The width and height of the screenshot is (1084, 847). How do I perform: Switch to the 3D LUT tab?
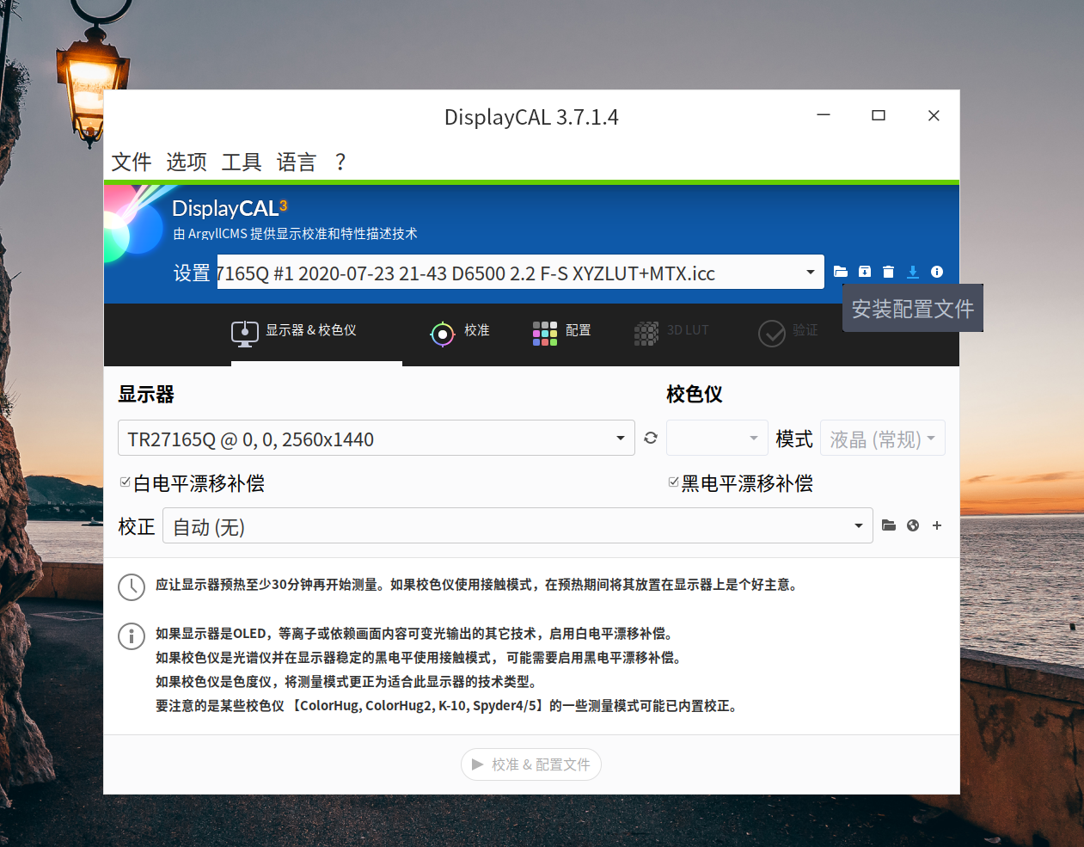tap(671, 332)
